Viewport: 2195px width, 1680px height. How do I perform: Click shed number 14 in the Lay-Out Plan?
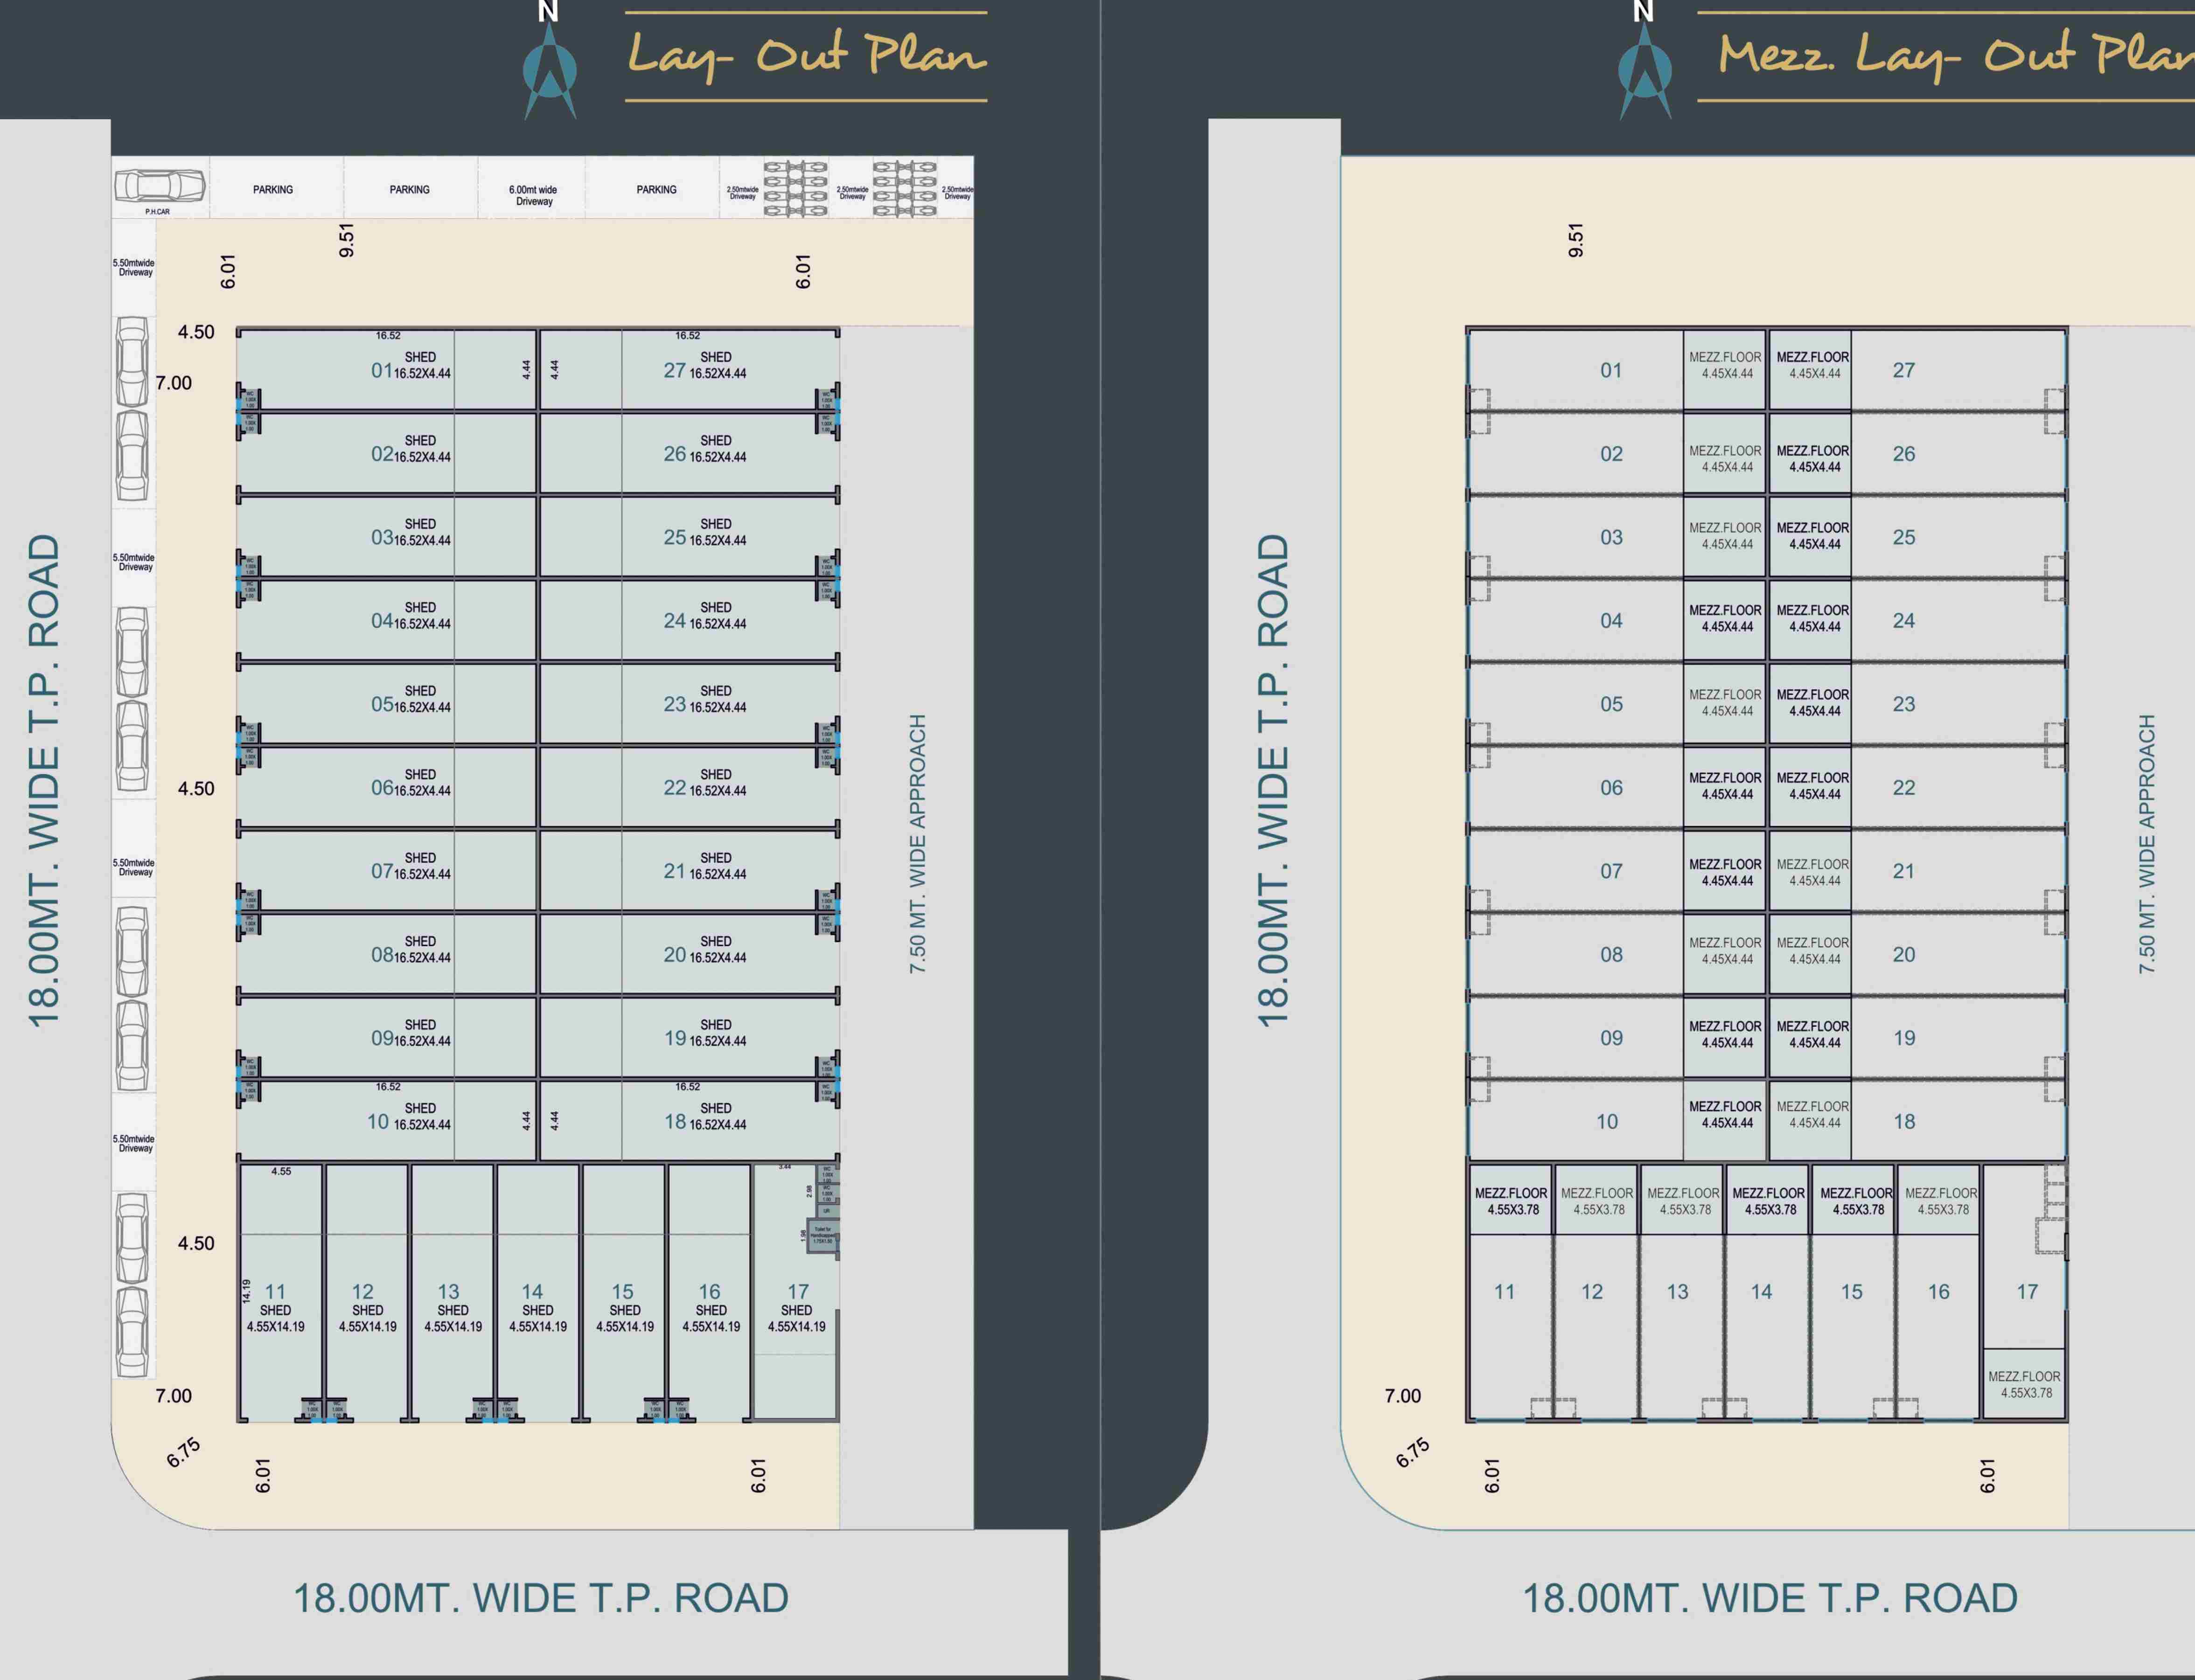pos(532,1292)
